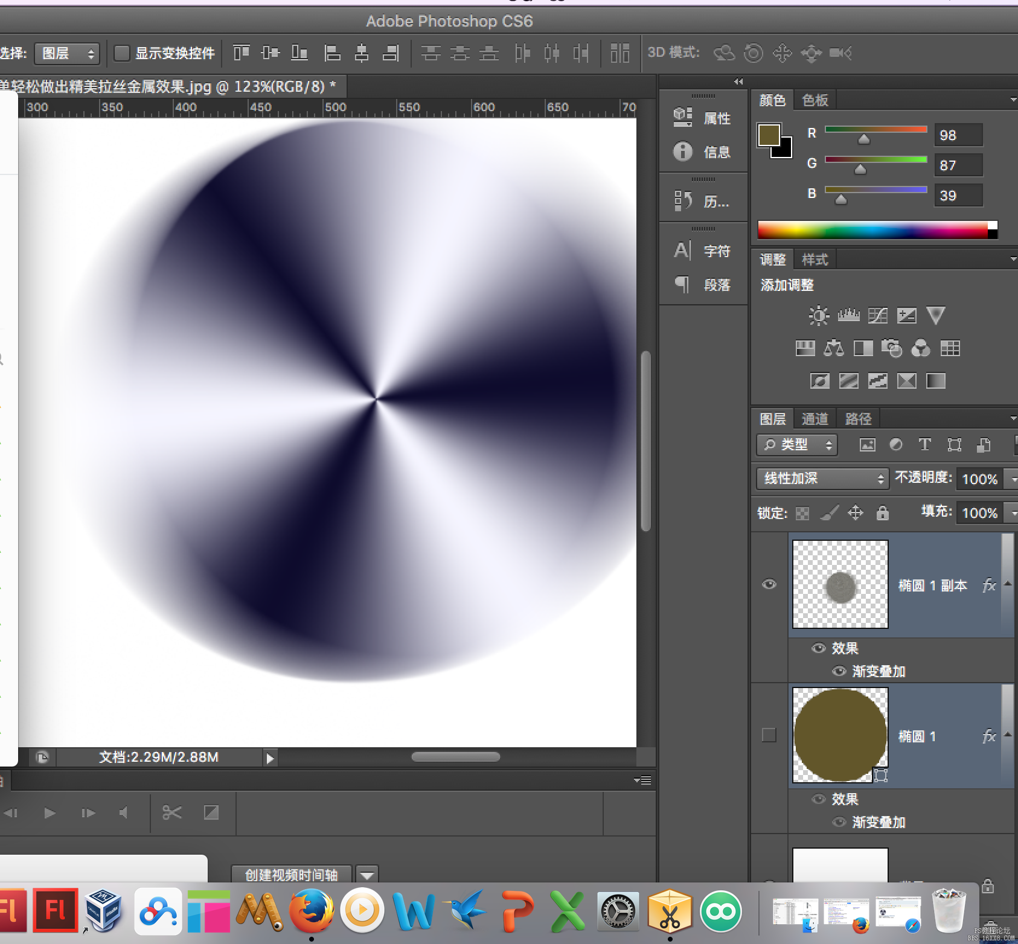1018x944 pixels.
Task: Filter layers by pixel layers
Action: [x=867, y=445]
